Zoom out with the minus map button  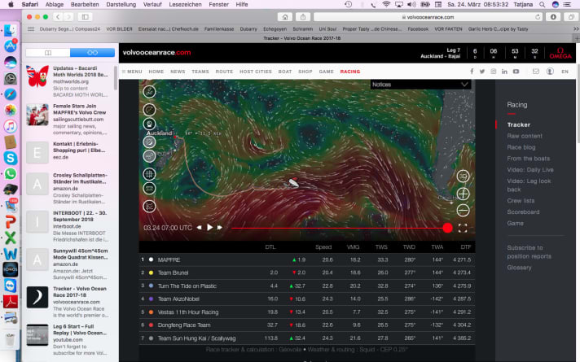click(463, 211)
